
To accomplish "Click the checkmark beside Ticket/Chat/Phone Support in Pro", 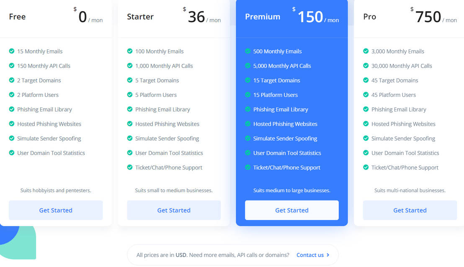I will pyautogui.click(x=366, y=167).
